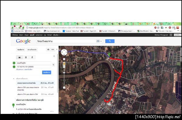Open bookmarks overflow chevron
This screenshot has width=182, height=120.
point(178,31)
